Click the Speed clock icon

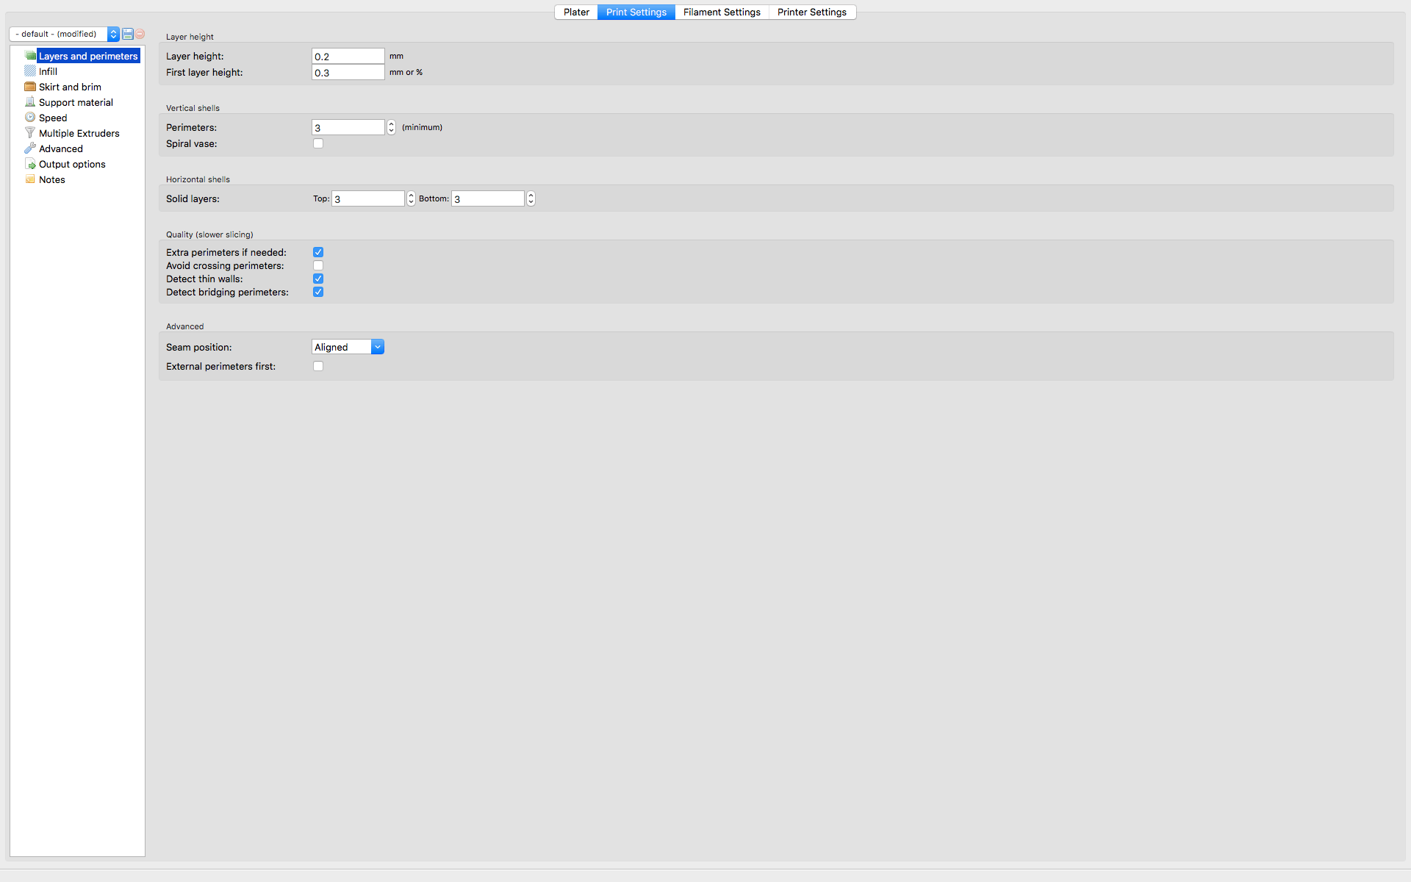[x=30, y=118]
